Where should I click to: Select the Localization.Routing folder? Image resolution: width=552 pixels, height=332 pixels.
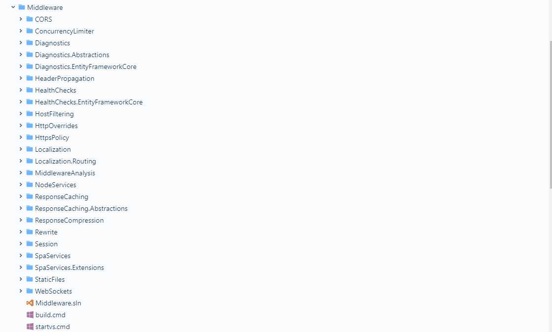(65, 161)
